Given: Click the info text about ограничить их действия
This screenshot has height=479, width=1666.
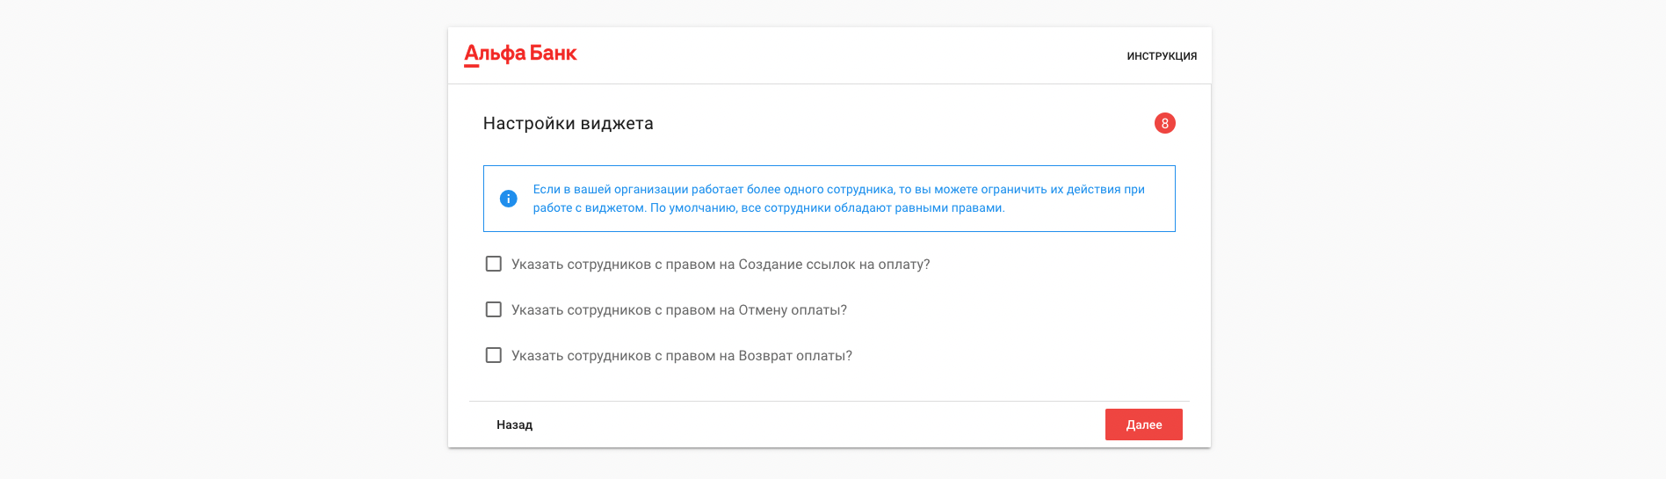Looking at the screenshot, I should 839,199.
